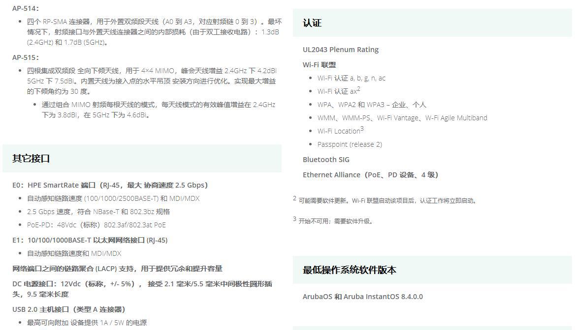This screenshot has width=576, height=330.
Task: Click the 四个 RP-SMA 连接器 bullet text
Action: [x=154, y=32]
